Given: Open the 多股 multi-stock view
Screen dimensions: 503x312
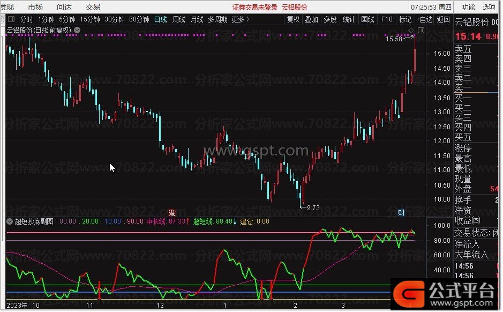Looking at the screenshot, I should point(330,20).
